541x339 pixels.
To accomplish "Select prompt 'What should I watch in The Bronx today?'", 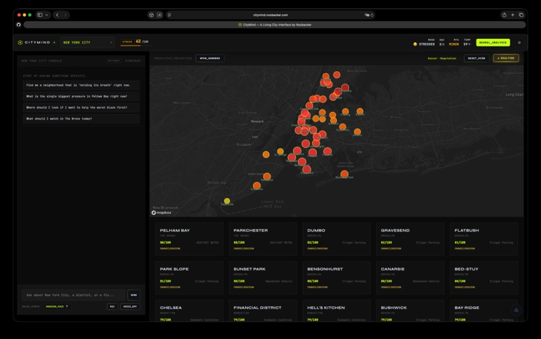I will coord(81,118).
